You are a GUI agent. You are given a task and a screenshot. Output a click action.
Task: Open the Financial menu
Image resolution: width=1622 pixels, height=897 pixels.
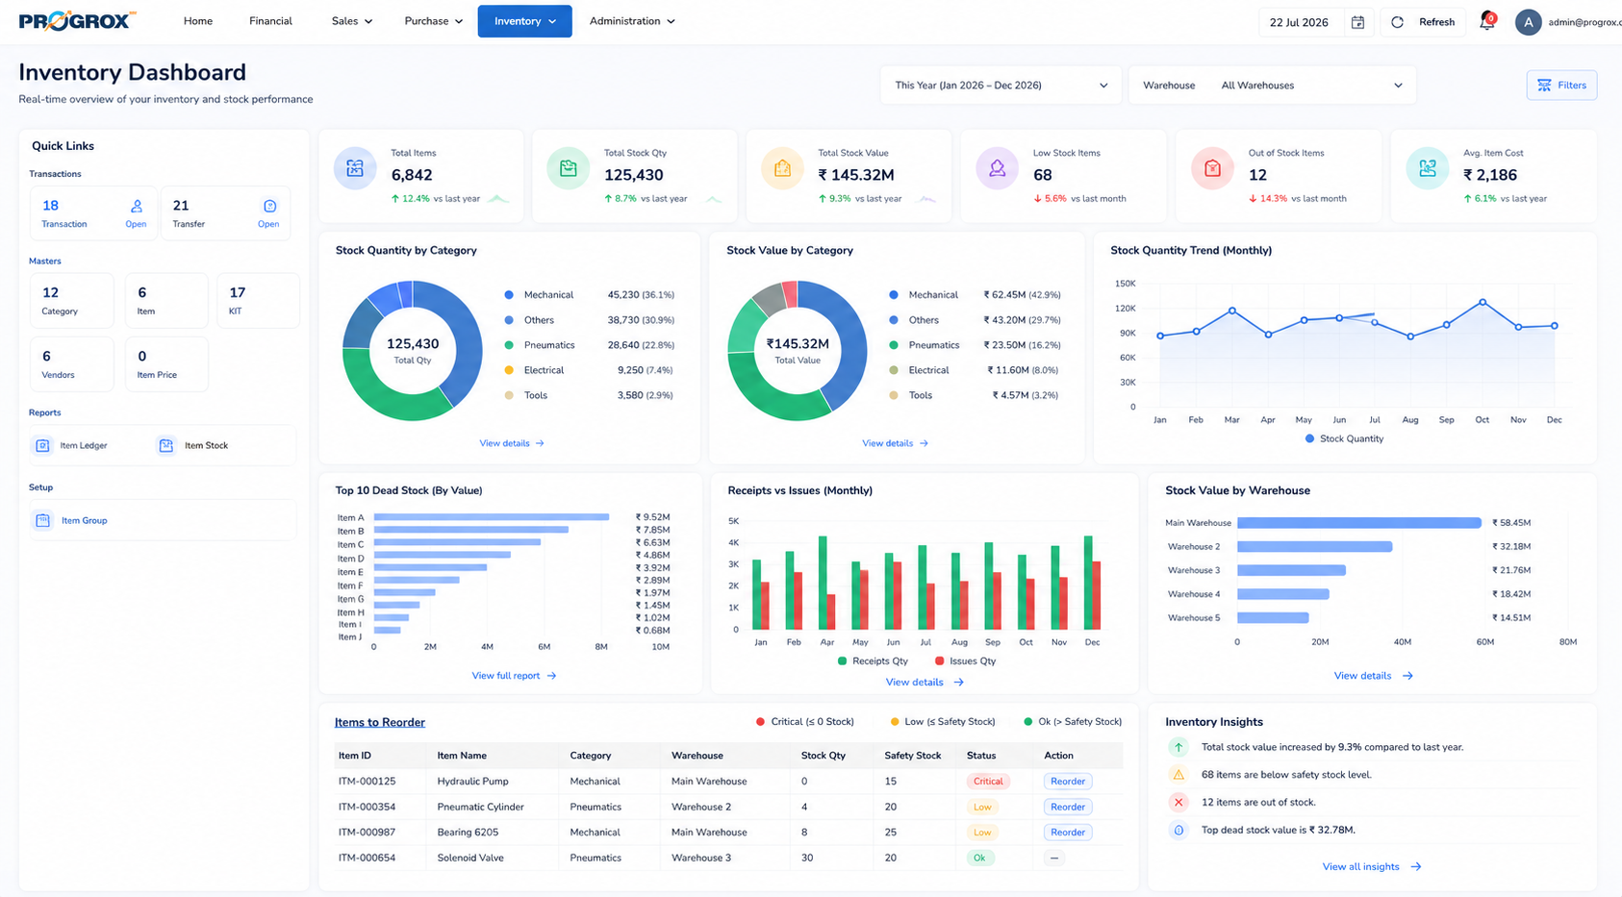(270, 21)
